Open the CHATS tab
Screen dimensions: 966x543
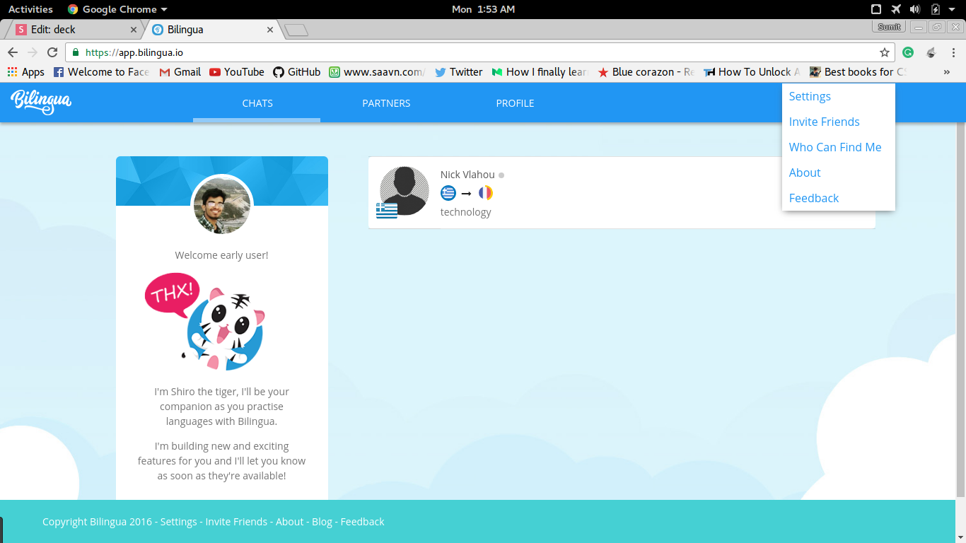click(x=257, y=103)
